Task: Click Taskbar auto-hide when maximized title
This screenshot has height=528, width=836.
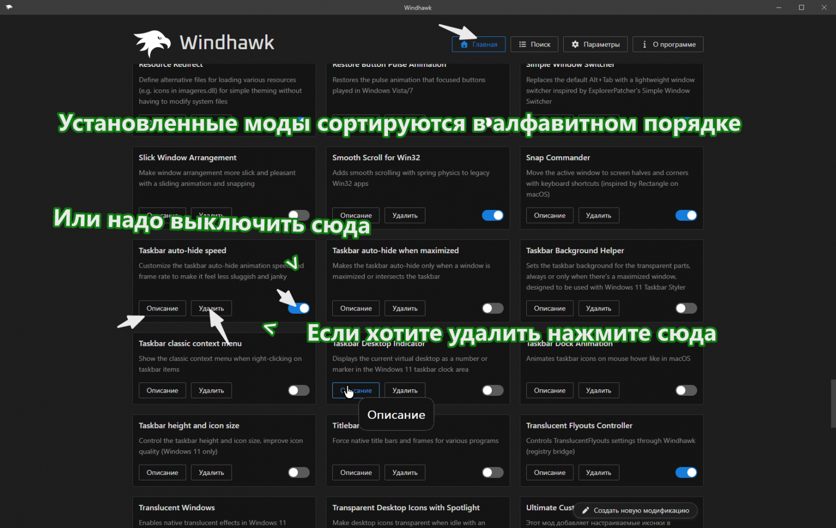Action: click(x=395, y=251)
